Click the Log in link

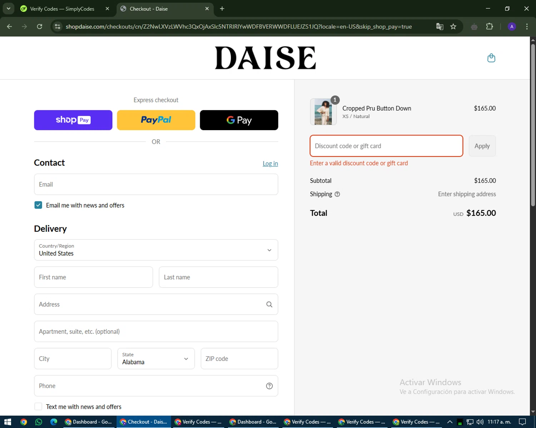(270, 163)
